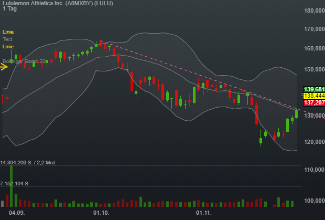The width and height of the screenshot is (325, 220).
Task: Click the 100,000 price axis label
Action: 315,201
